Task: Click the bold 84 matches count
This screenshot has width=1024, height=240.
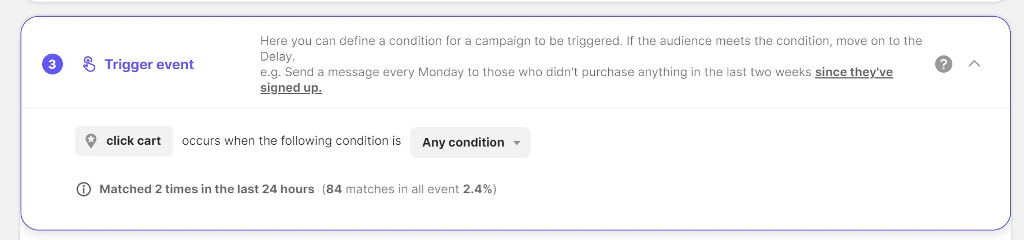Action: pyautogui.click(x=334, y=189)
